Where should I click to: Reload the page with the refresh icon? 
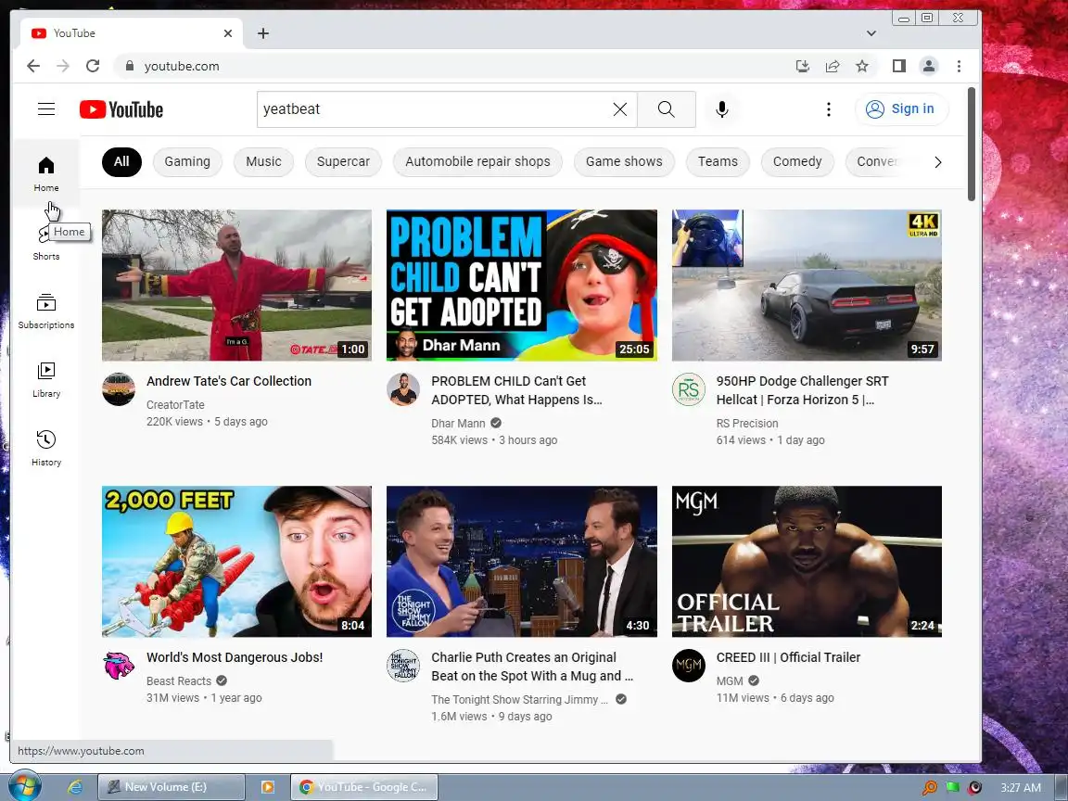click(x=93, y=66)
